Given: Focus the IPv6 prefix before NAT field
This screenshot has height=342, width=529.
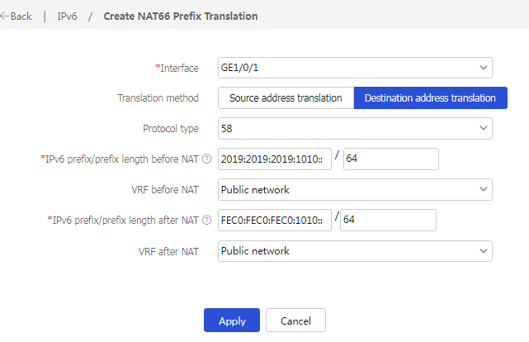Looking at the screenshot, I should click(275, 159).
